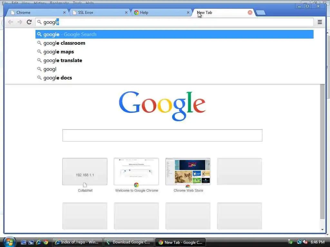Close the SSL Error tab
The width and height of the screenshot is (330, 247).
click(x=126, y=13)
